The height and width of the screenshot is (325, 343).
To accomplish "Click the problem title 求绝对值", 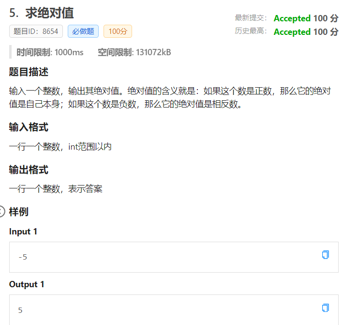I will 50,13.
